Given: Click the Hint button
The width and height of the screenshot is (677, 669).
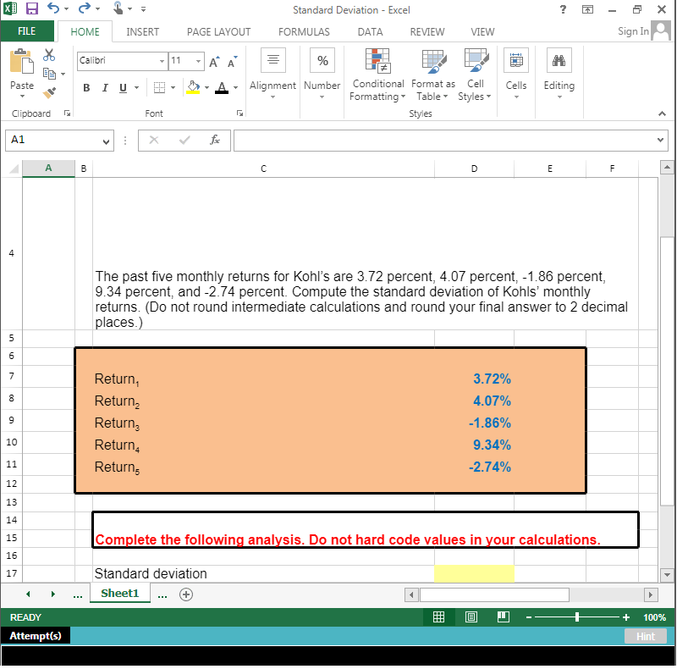Looking at the screenshot, I should coord(646,636).
